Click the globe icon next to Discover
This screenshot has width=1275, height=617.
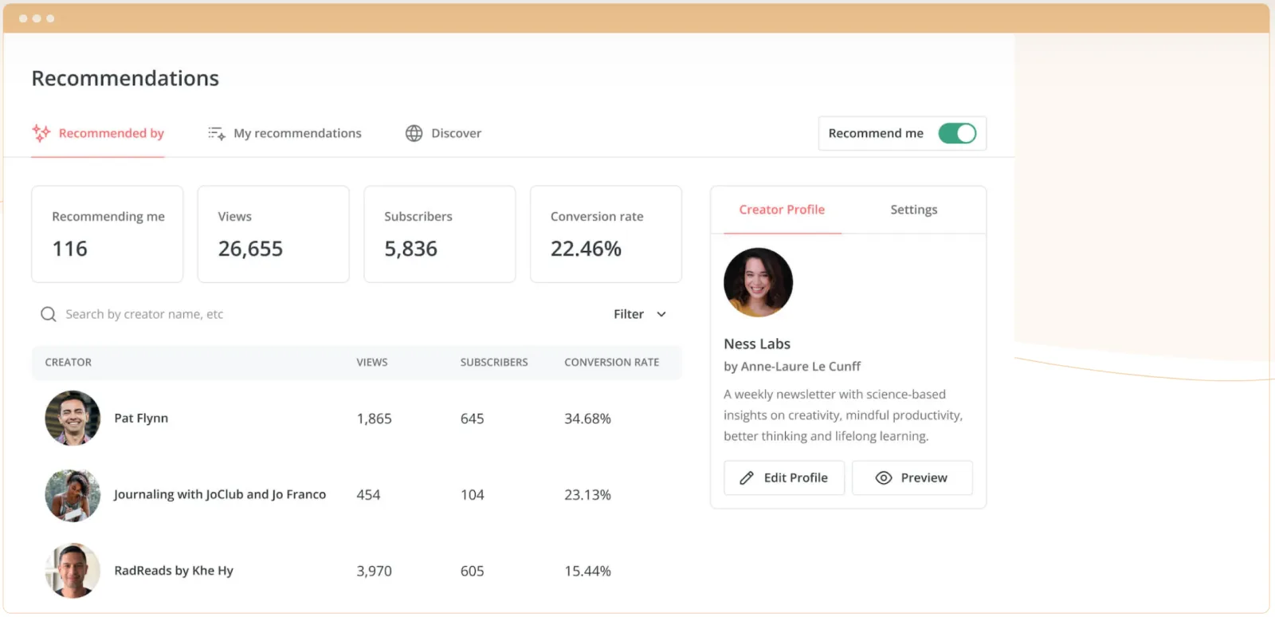point(414,133)
